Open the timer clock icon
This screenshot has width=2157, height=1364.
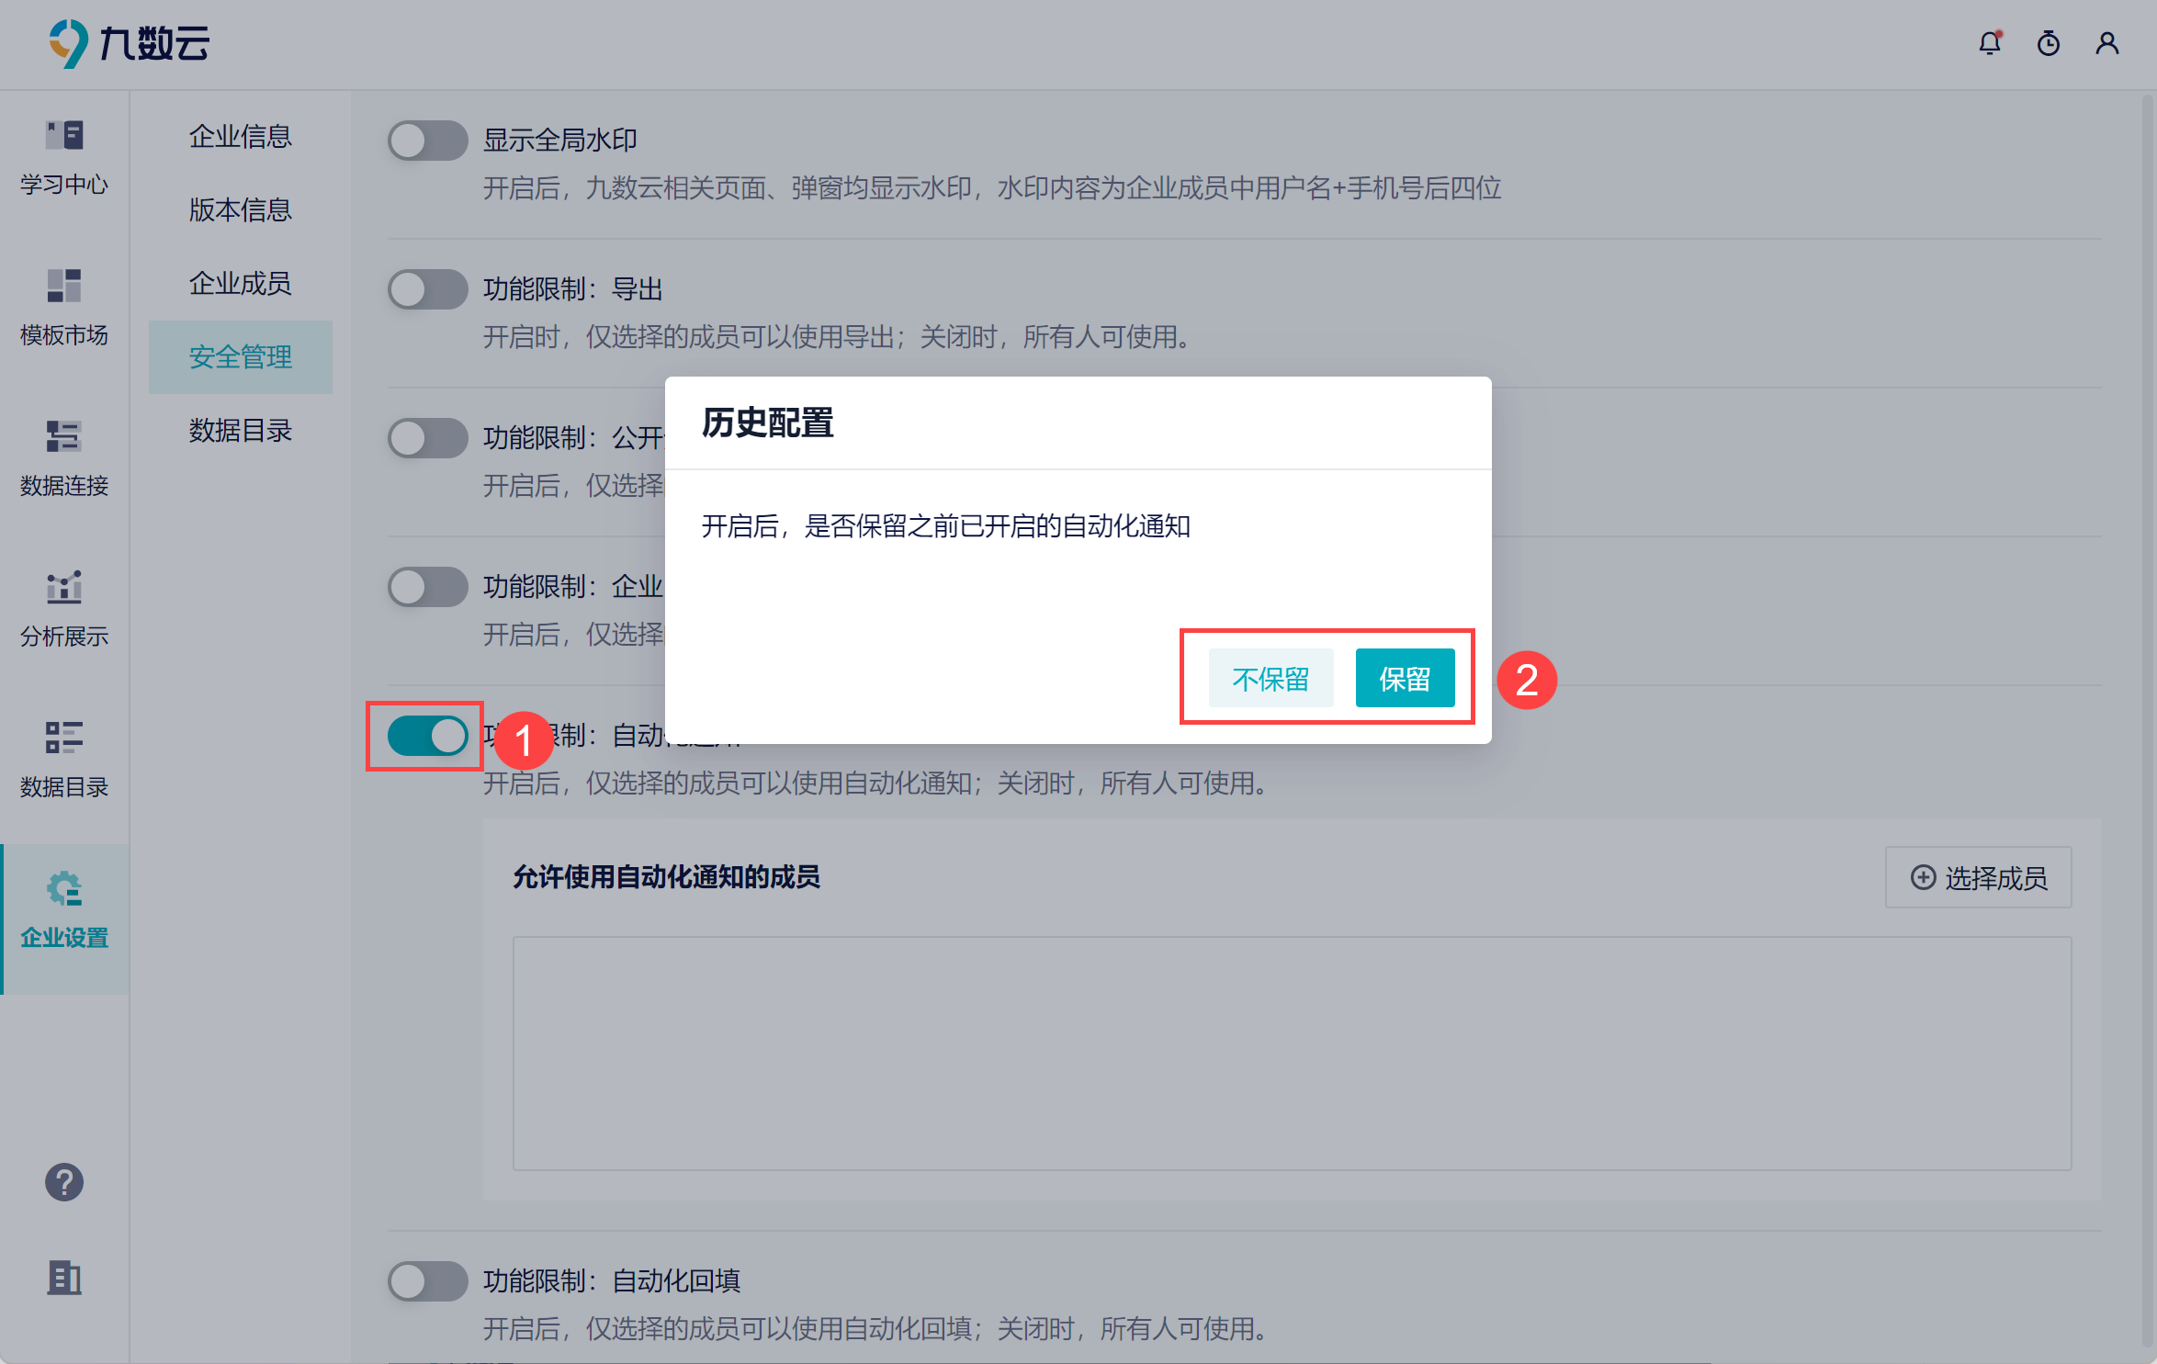click(2049, 43)
